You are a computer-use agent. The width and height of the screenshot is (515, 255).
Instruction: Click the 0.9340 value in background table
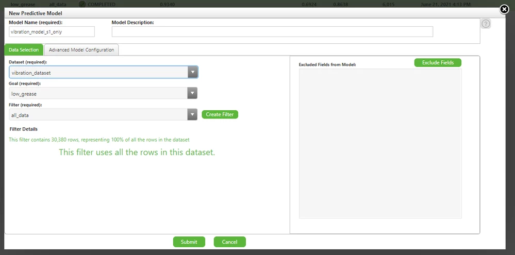coord(167,5)
